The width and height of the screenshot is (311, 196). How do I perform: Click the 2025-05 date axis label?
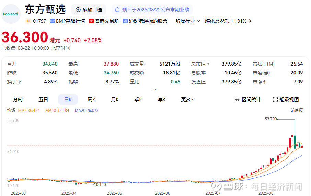point(114,193)
